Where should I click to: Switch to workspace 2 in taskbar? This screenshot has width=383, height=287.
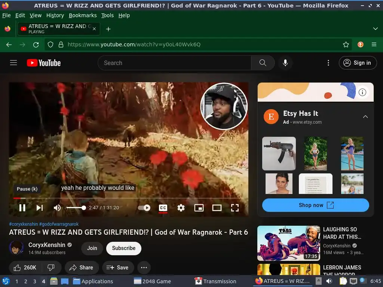tap(26, 281)
